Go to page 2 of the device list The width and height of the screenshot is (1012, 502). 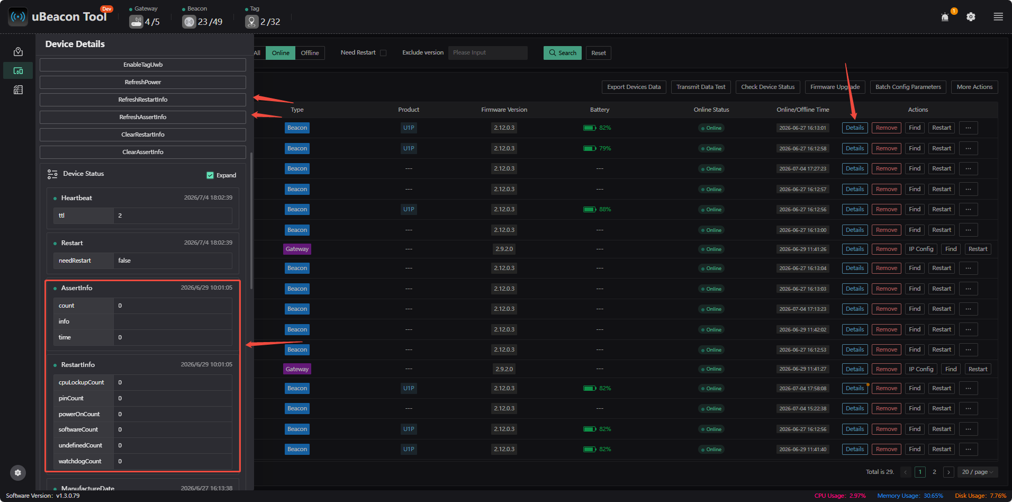(934, 472)
